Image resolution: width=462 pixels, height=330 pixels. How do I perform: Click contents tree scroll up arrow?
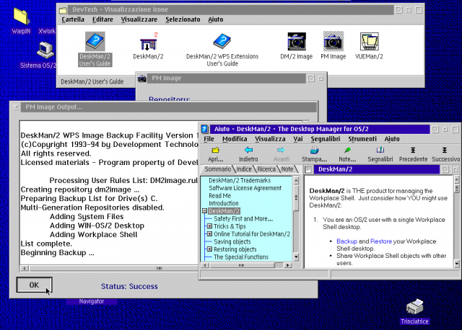click(x=296, y=180)
